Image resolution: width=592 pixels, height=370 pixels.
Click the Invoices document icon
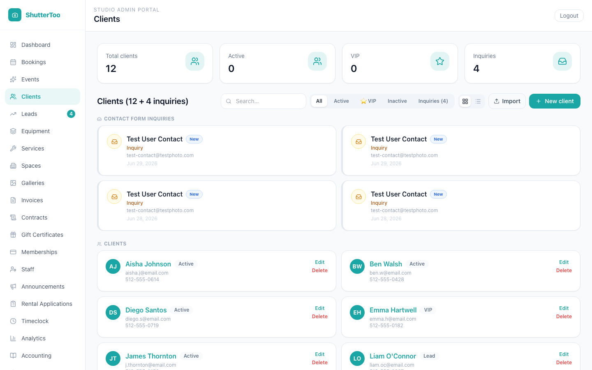click(x=13, y=200)
